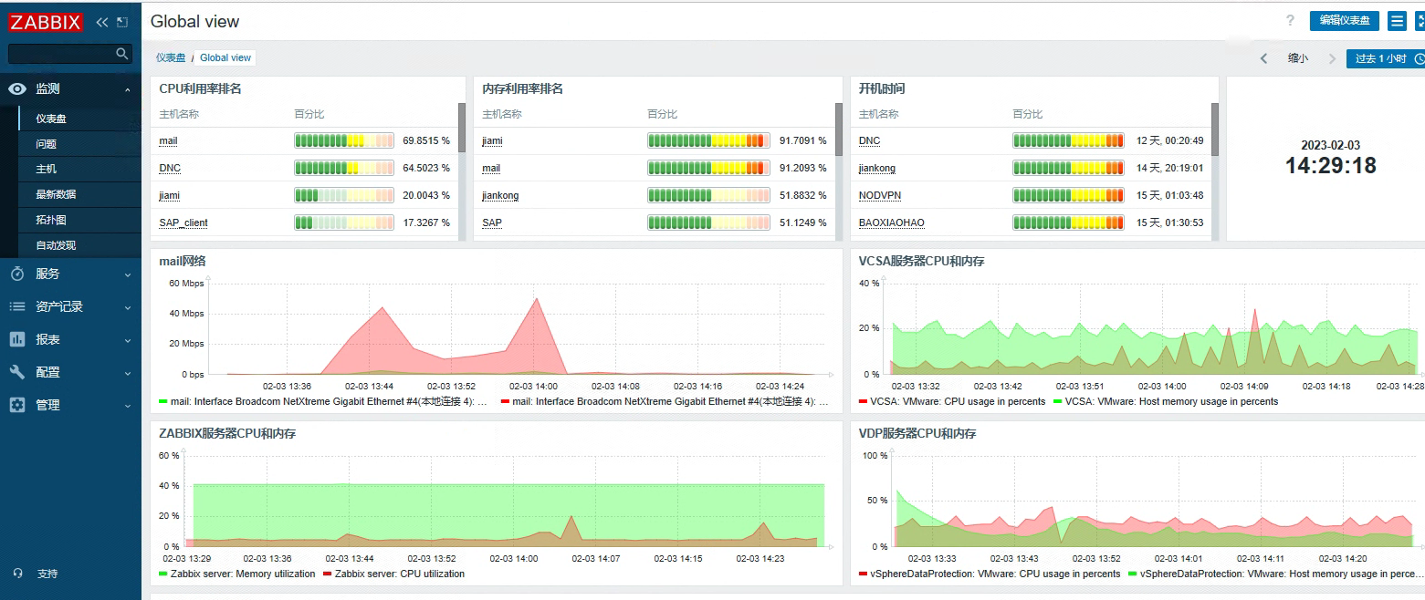Click the date 2023-02-03
This screenshot has height=600, width=1425.
coord(1330,145)
